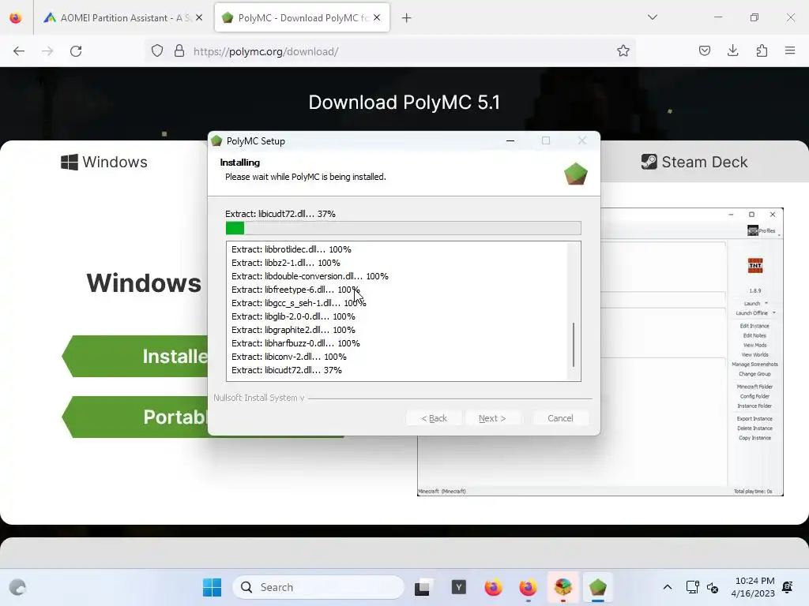Open the weather widget on taskbar

click(x=17, y=587)
